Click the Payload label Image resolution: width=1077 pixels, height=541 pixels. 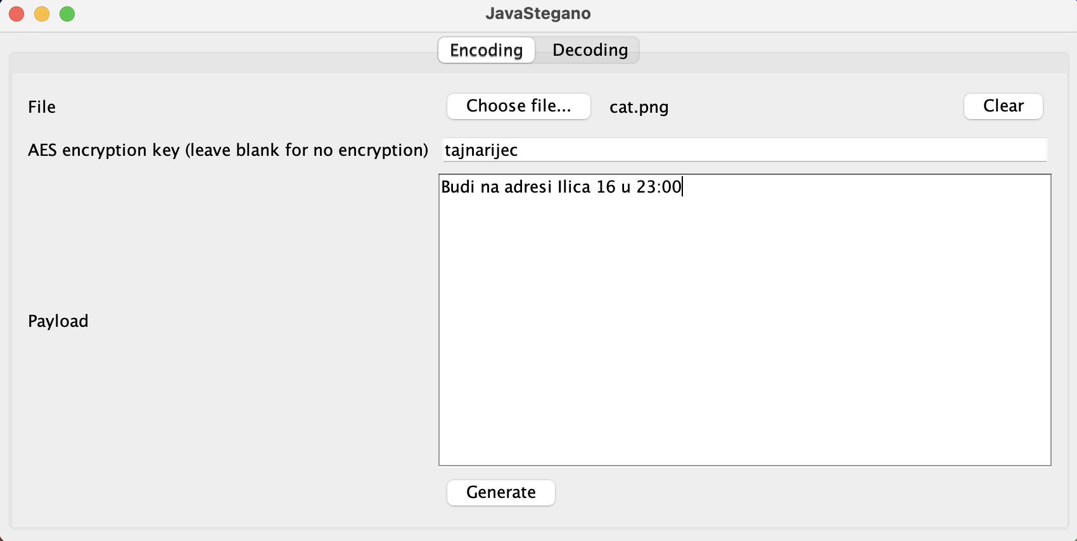58,321
